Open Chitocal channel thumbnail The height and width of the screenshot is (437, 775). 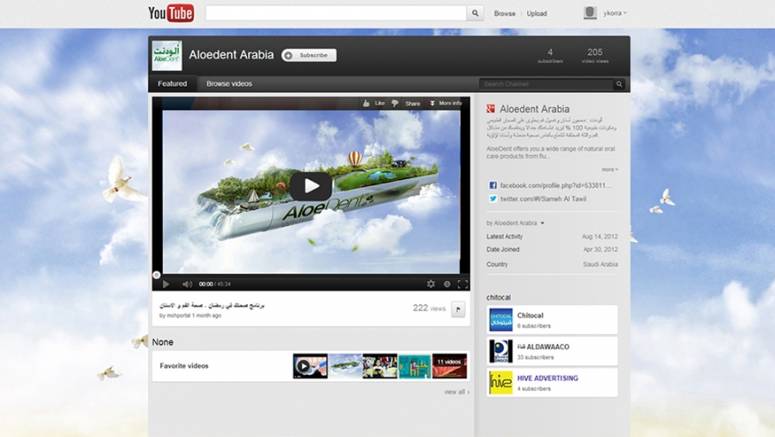pyautogui.click(x=500, y=320)
